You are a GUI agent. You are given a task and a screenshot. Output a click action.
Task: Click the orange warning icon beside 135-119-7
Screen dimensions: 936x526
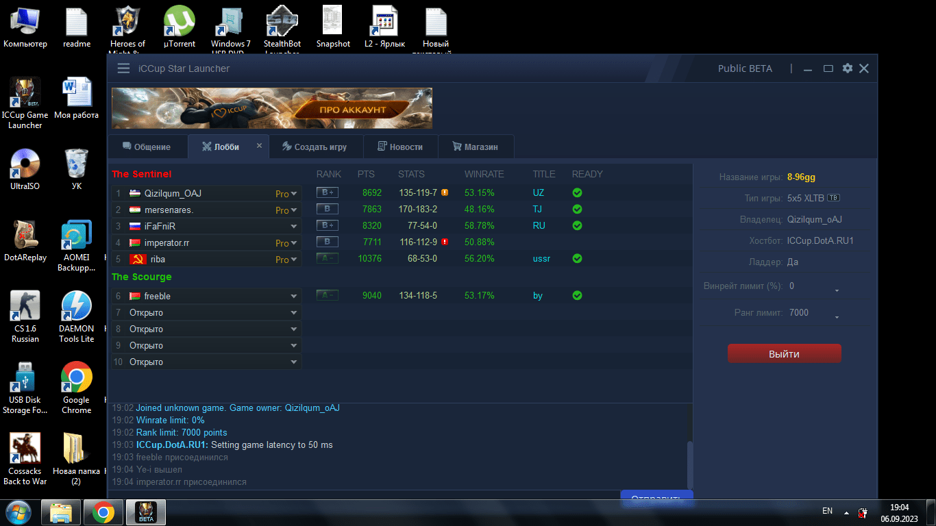[445, 193]
